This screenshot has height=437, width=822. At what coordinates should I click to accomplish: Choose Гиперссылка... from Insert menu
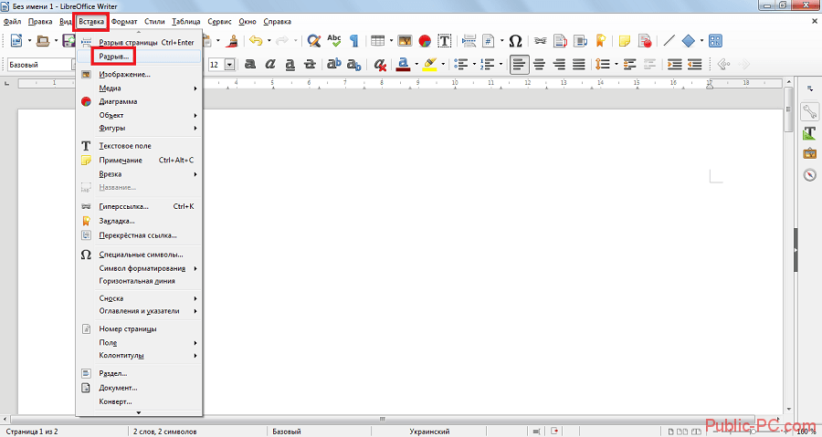point(123,206)
